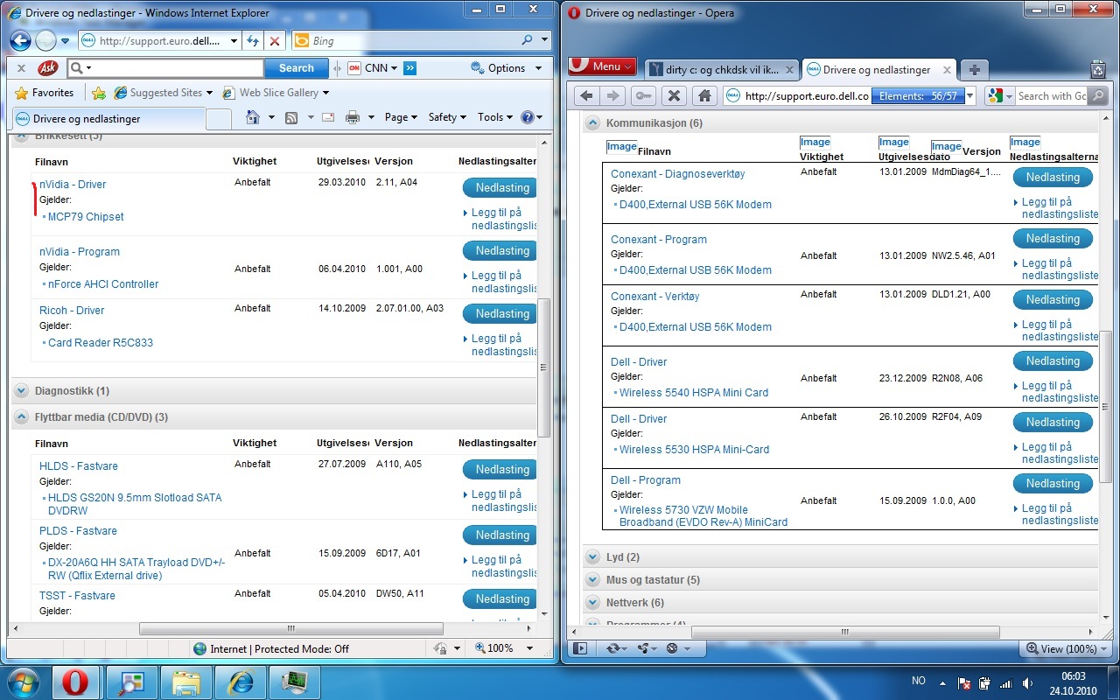
Task: Click Opera's Back arrow button
Action: (586, 96)
